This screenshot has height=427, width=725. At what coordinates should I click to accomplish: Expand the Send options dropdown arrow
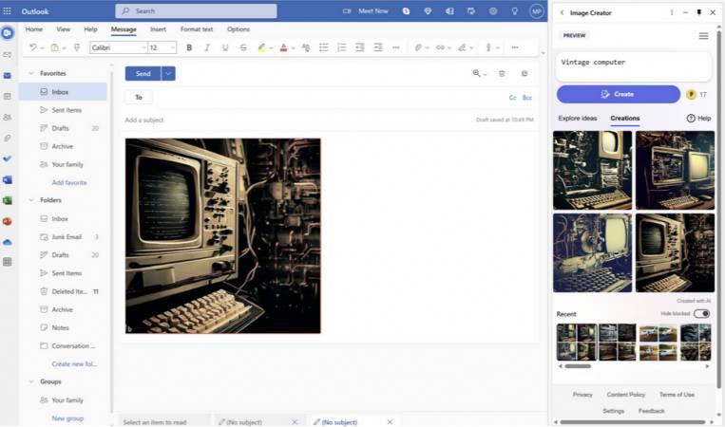coord(168,73)
